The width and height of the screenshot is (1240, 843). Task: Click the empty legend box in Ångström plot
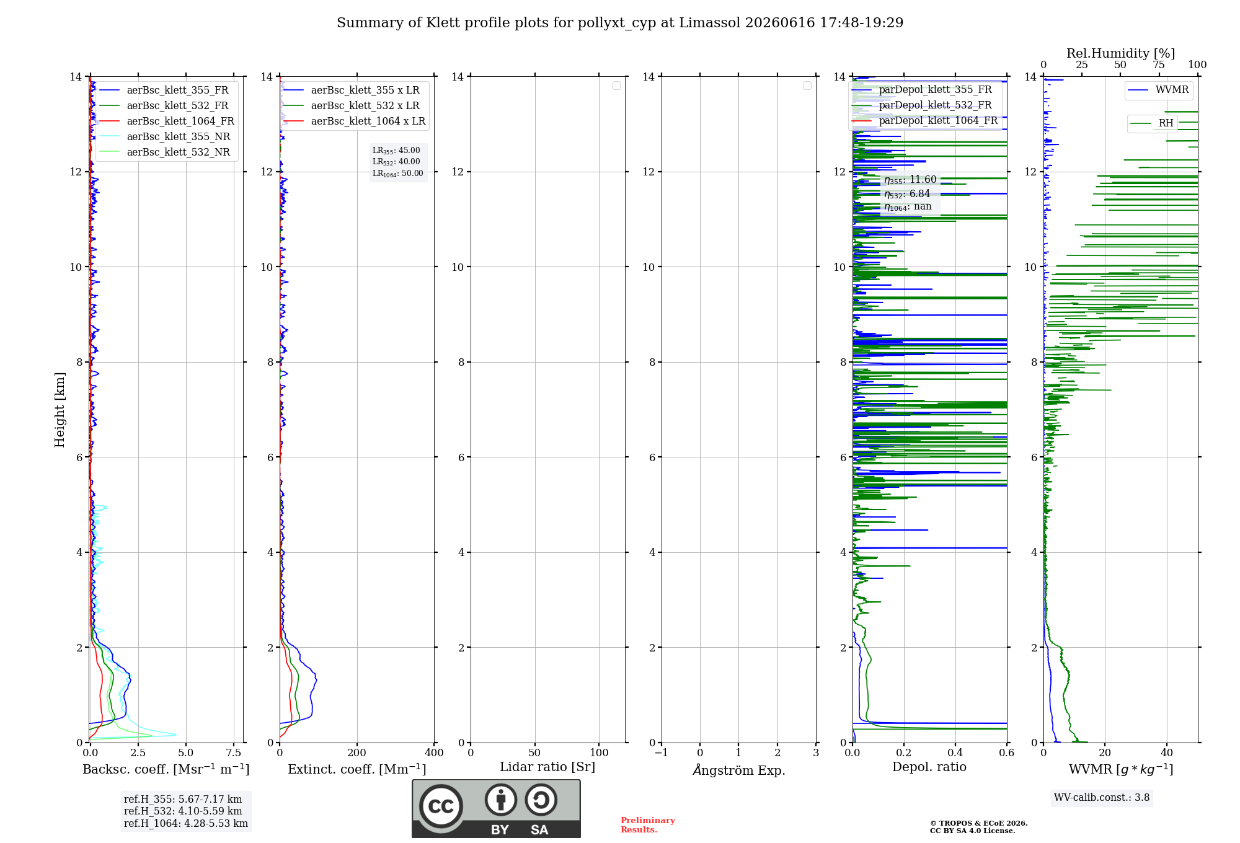point(807,86)
